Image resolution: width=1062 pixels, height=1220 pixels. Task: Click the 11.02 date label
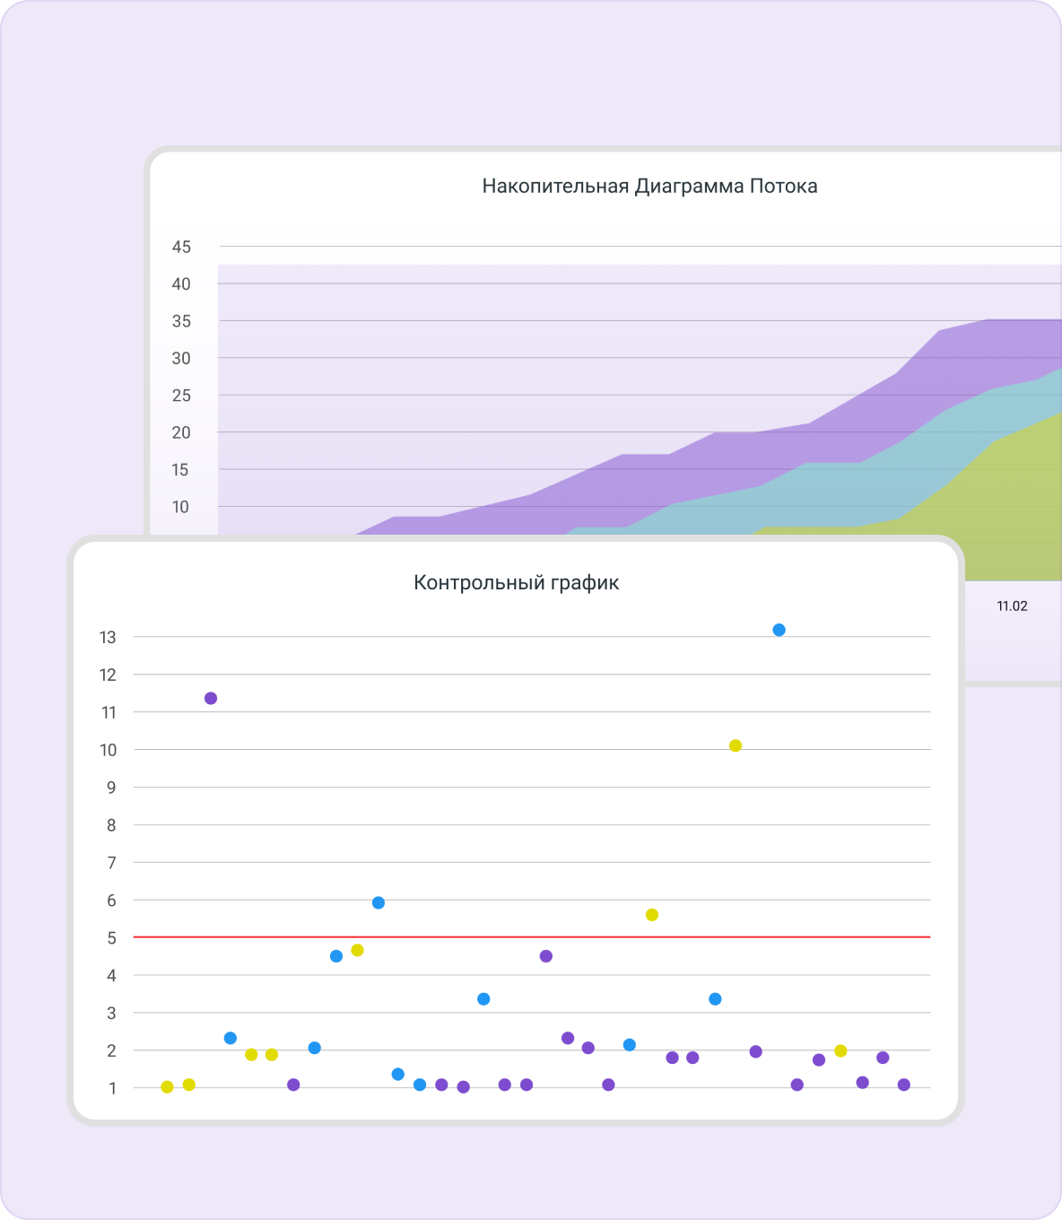(x=1012, y=606)
